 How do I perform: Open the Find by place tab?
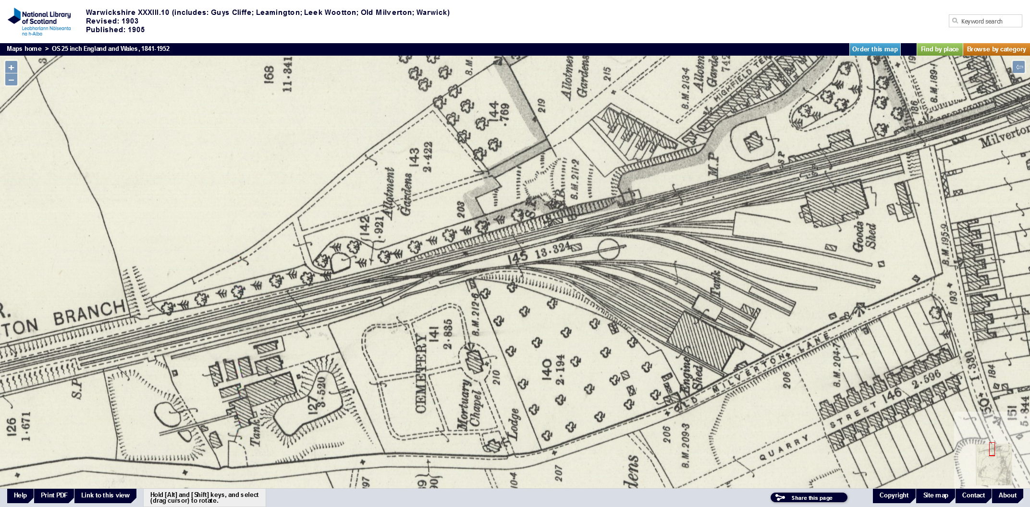pos(939,49)
